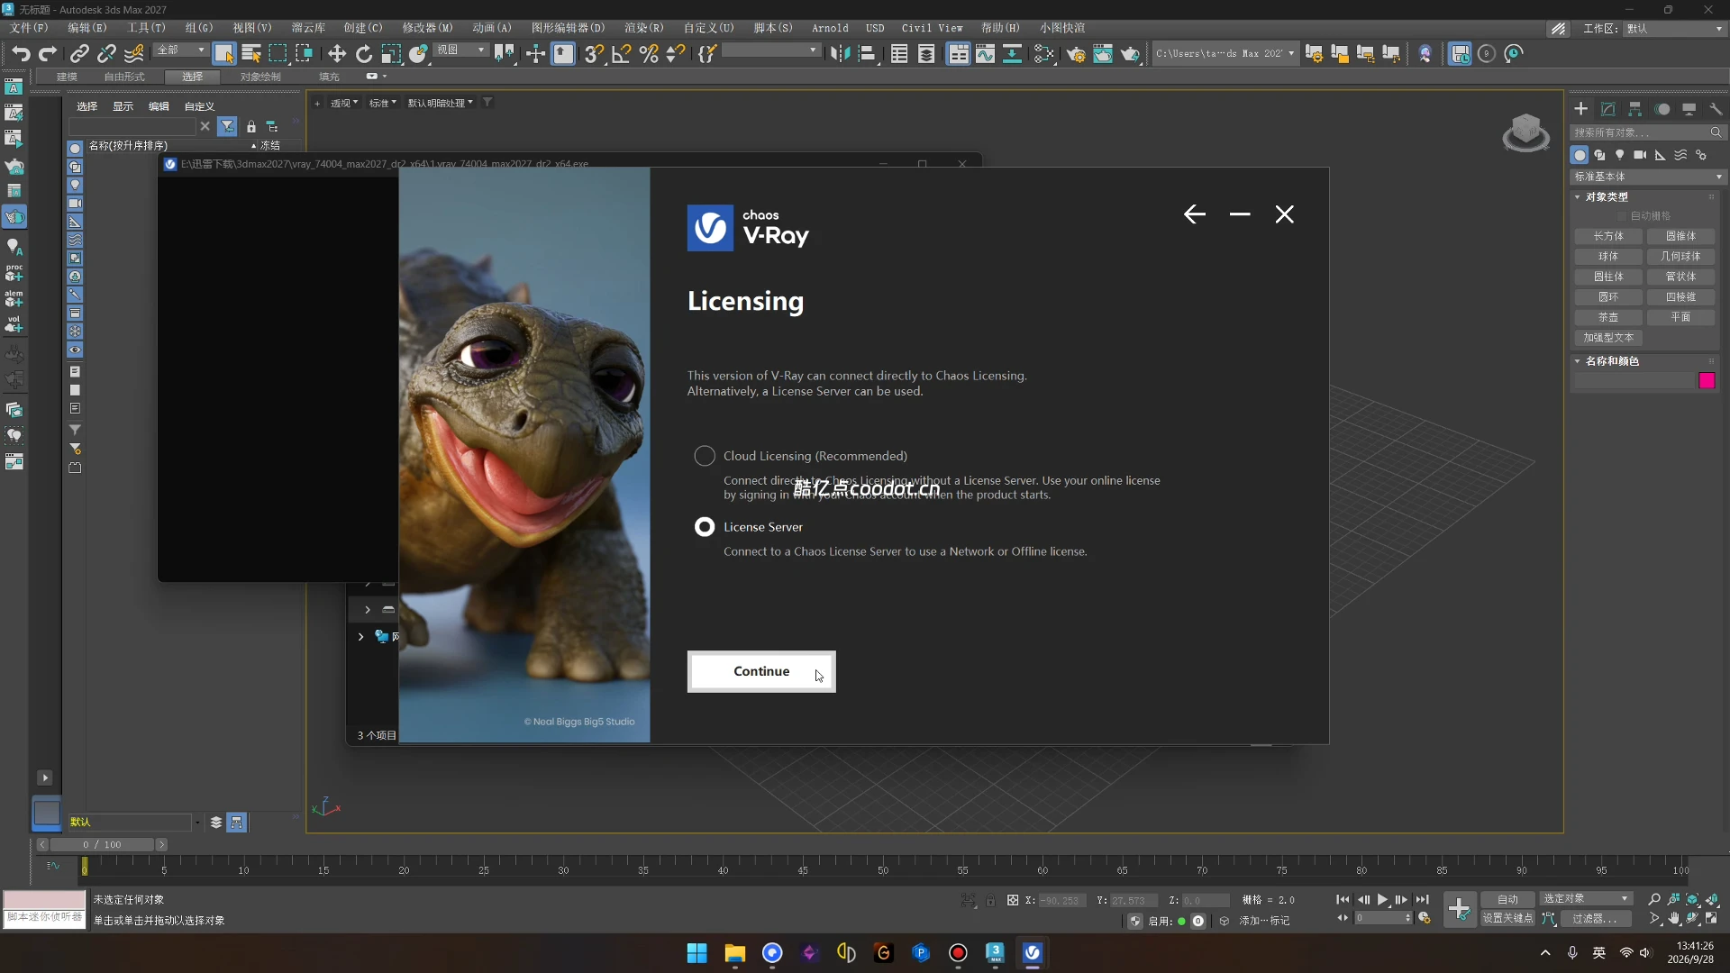Open the 选定对象 key filter dropdown
Viewport: 1730px width, 973px height.
click(1585, 899)
